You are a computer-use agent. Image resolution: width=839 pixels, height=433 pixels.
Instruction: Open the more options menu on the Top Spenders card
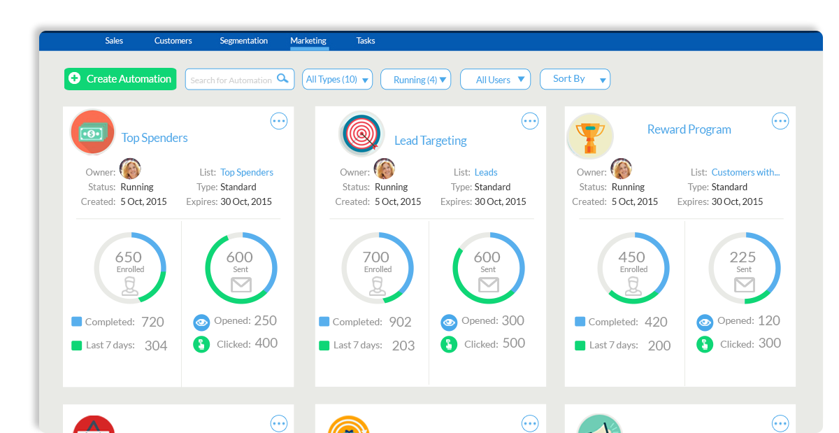[279, 121]
